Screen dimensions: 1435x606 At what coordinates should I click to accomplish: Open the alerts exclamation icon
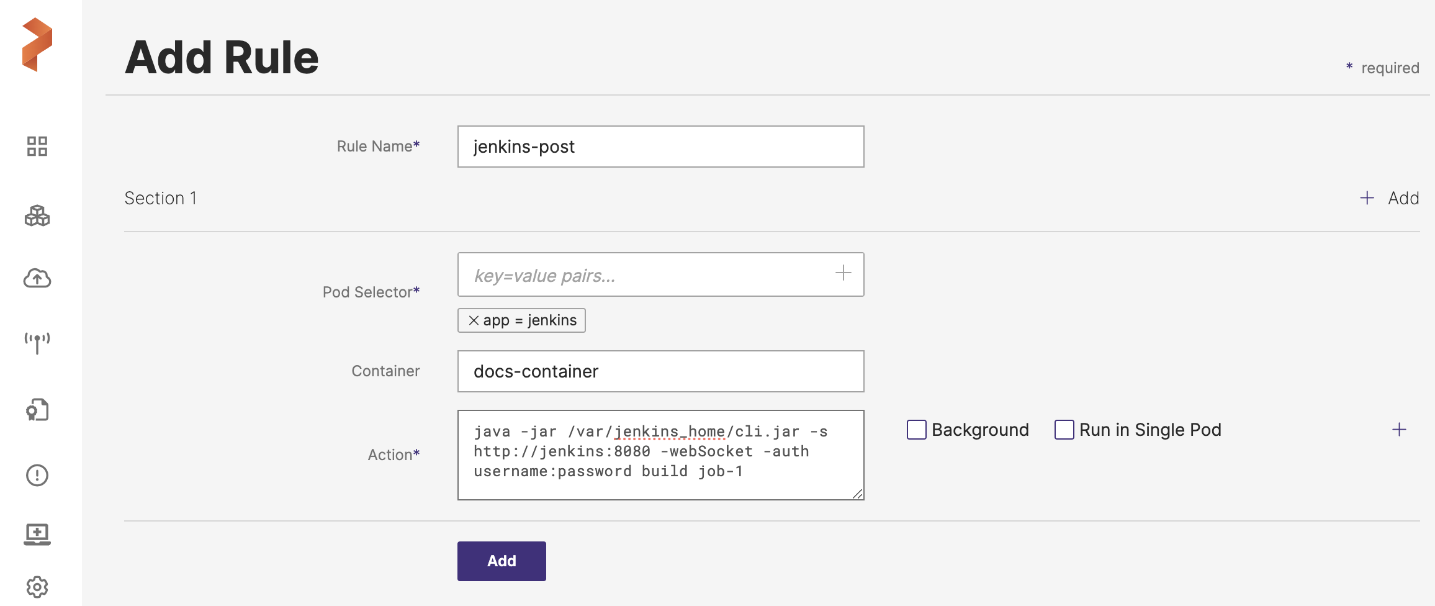point(37,476)
